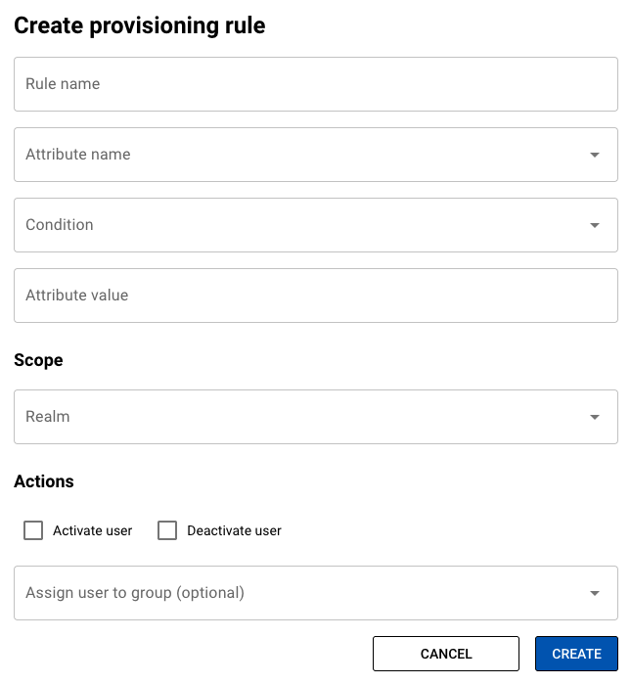The height and width of the screenshot is (684, 631).
Task: Click the Assign user to group arrow icon
Action: pyautogui.click(x=595, y=593)
